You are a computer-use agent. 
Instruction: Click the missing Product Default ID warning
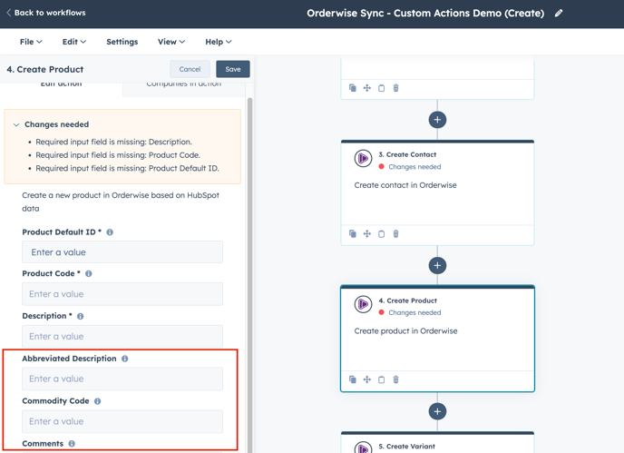click(x=127, y=168)
